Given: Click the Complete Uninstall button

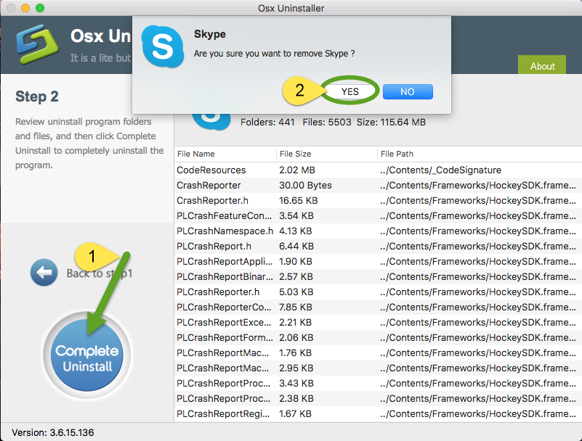Looking at the screenshot, I should coord(87,355).
